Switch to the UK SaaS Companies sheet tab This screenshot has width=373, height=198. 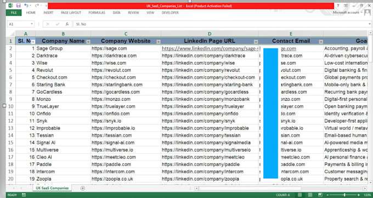[52, 188]
